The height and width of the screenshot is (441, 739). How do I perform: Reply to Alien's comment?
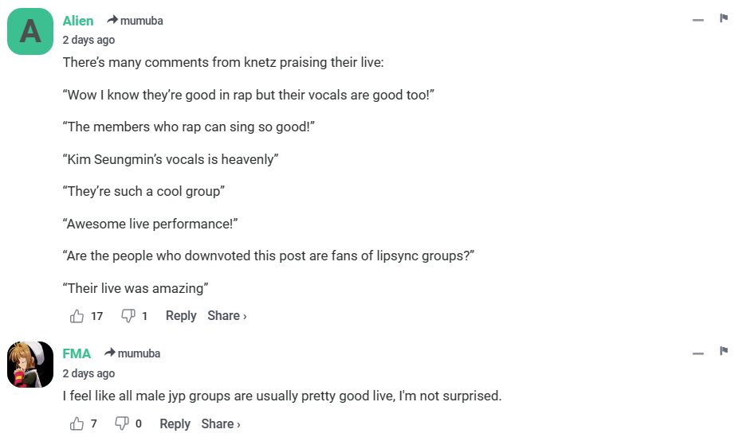181,316
